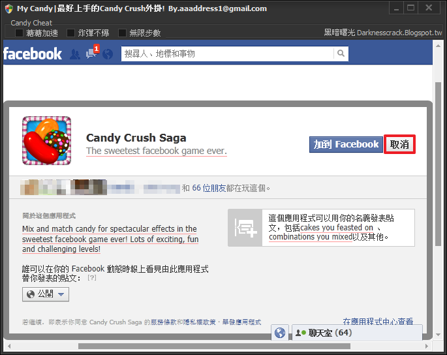Image resolution: width=447 pixels, height=355 pixels.
Task: Open Facebook friend requests icon
Action: [x=75, y=54]
